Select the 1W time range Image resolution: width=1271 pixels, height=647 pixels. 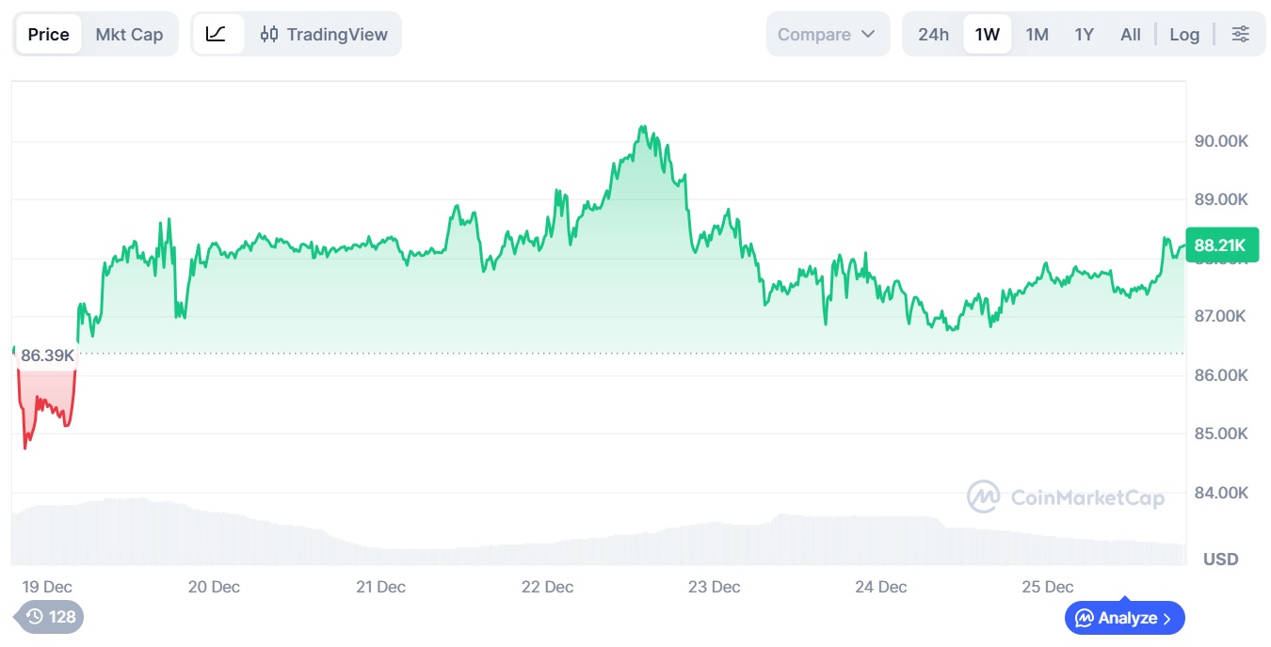(x=987, y=35)
